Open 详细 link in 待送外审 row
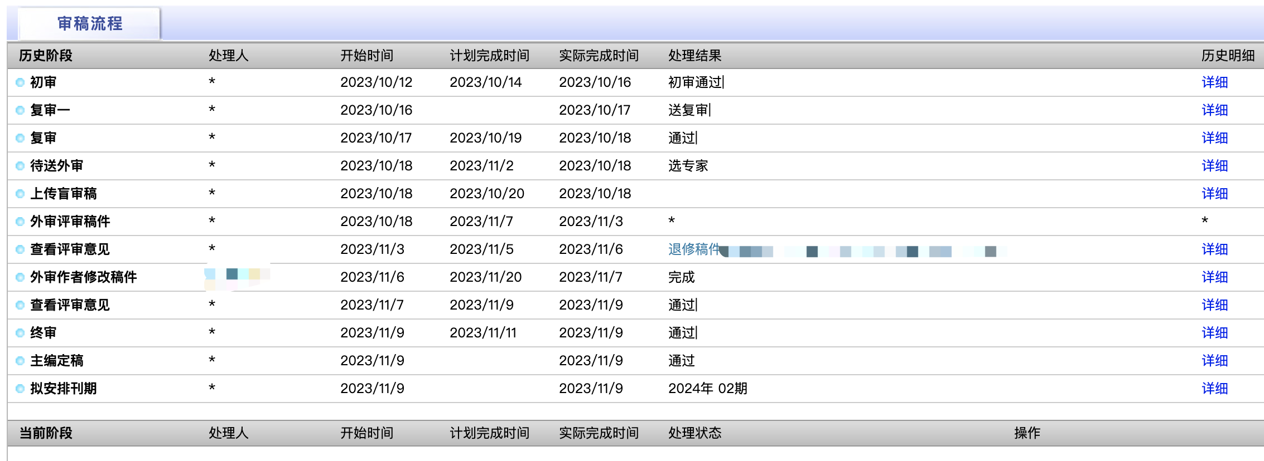 tap(1214, 166)
